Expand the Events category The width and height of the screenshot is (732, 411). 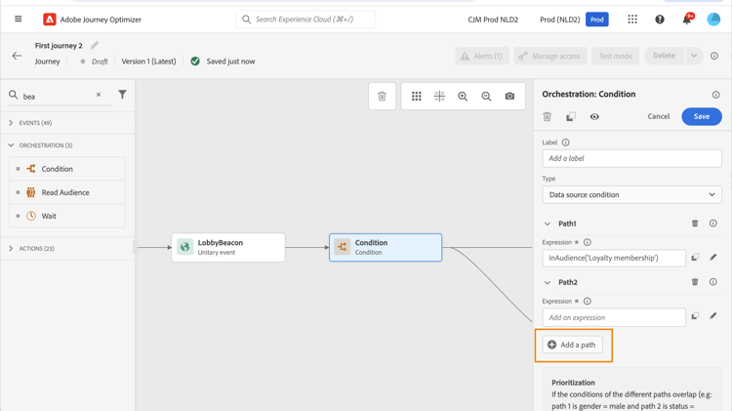coord(12,123)
